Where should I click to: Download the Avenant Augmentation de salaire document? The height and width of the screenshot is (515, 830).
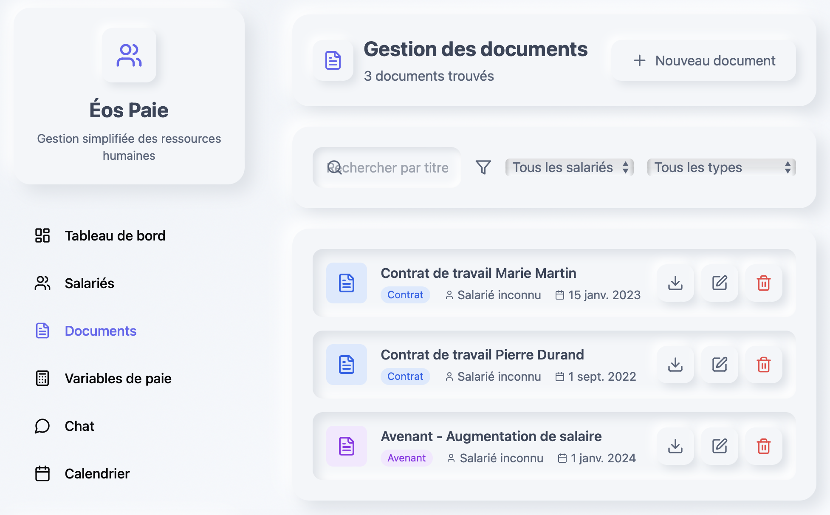675,446
